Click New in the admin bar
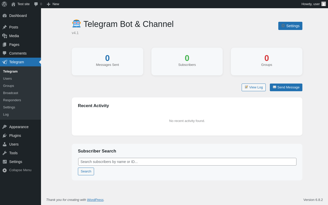 56,4
